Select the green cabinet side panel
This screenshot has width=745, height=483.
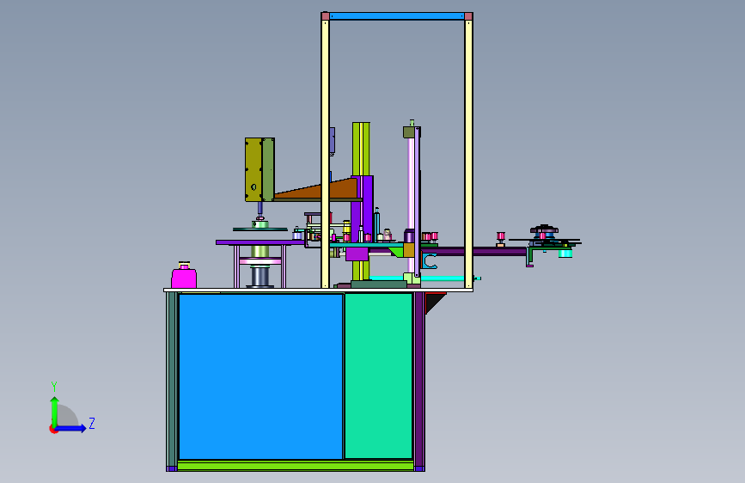pyautogui.click(x=378, y=376)
